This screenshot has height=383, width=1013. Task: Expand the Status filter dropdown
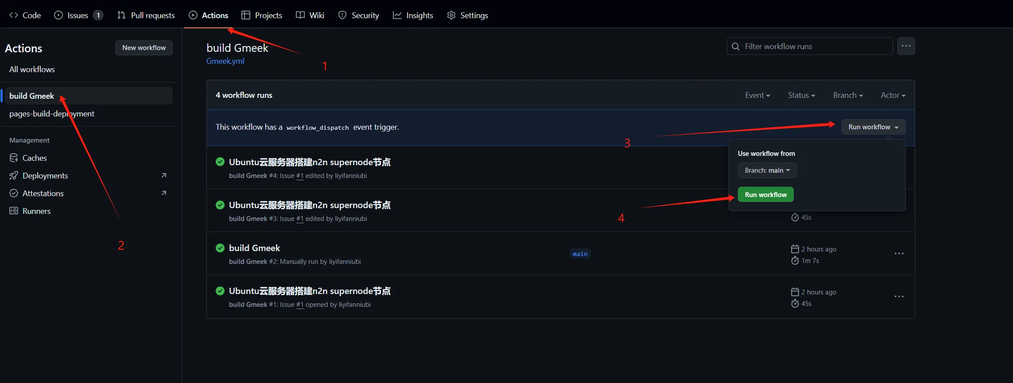(x=801, y=95)
